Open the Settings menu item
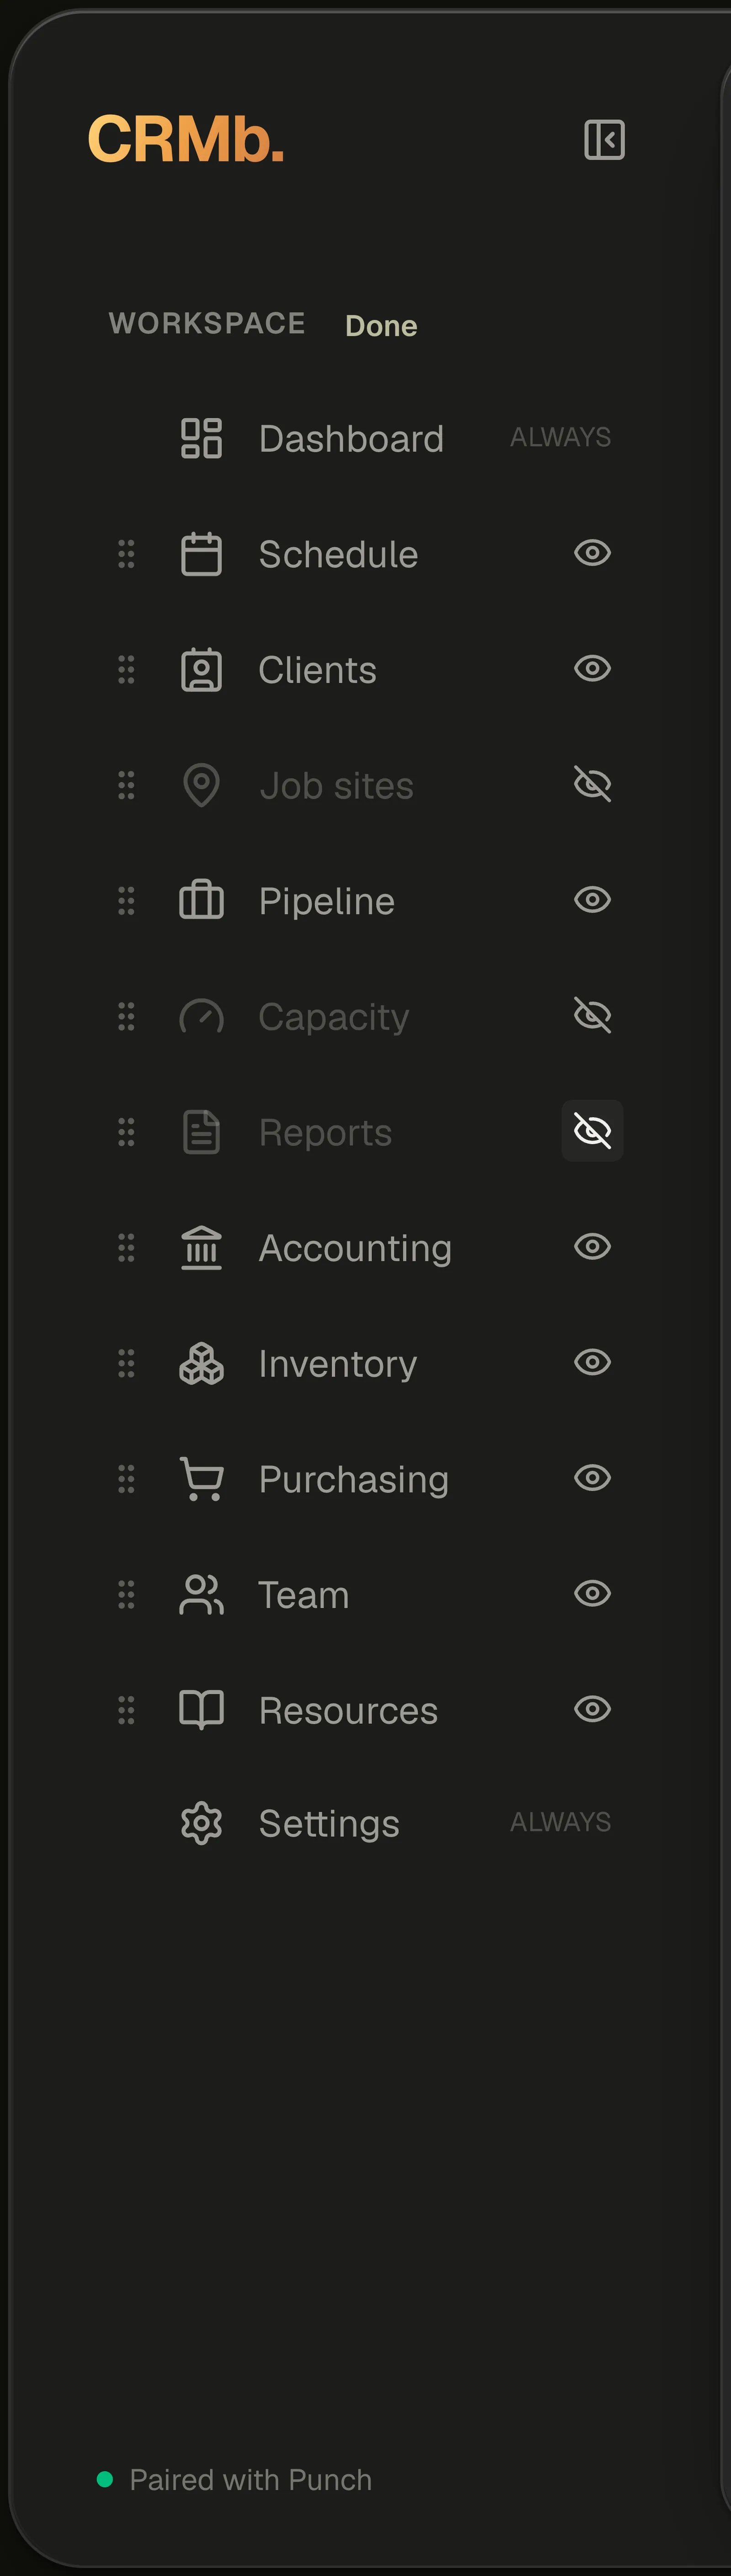The width and height of the screenshot is (731, 2576). click(x=329, y=1824)
